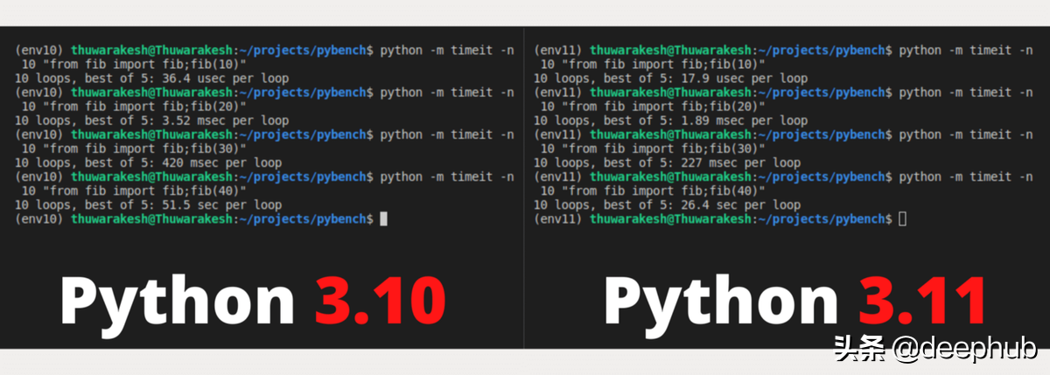
Task: Click the solid block cursor in the env10 terminal
Action: [x=383, y=219]
